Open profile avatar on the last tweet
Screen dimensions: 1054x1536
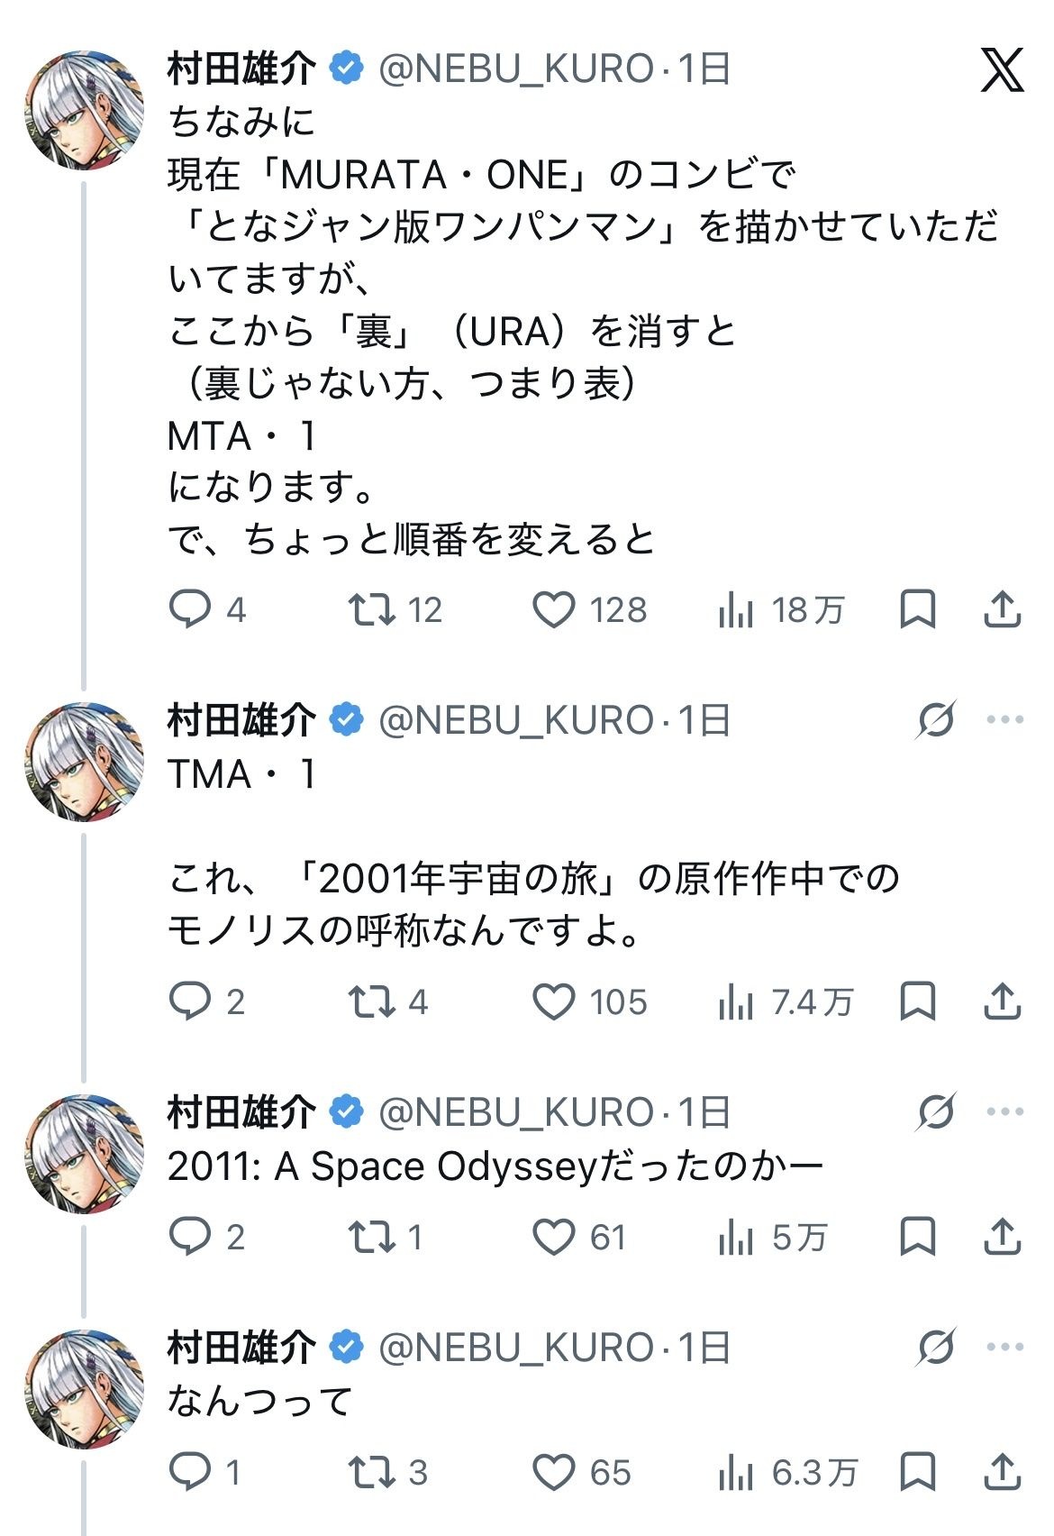[84, 1389]
